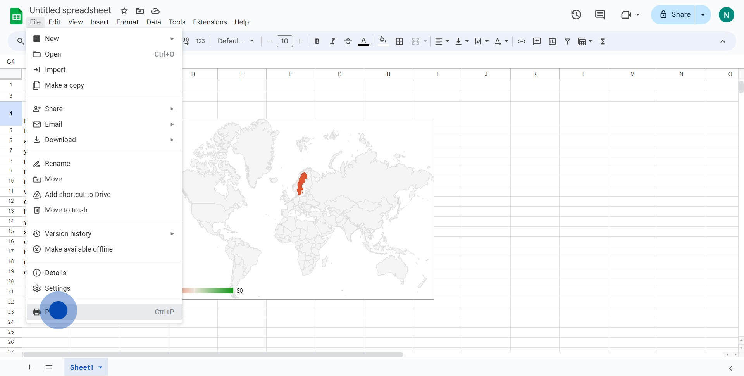Open the fill color picker
The height and width of the screenshot is (376, 744).
pos(383,41)
